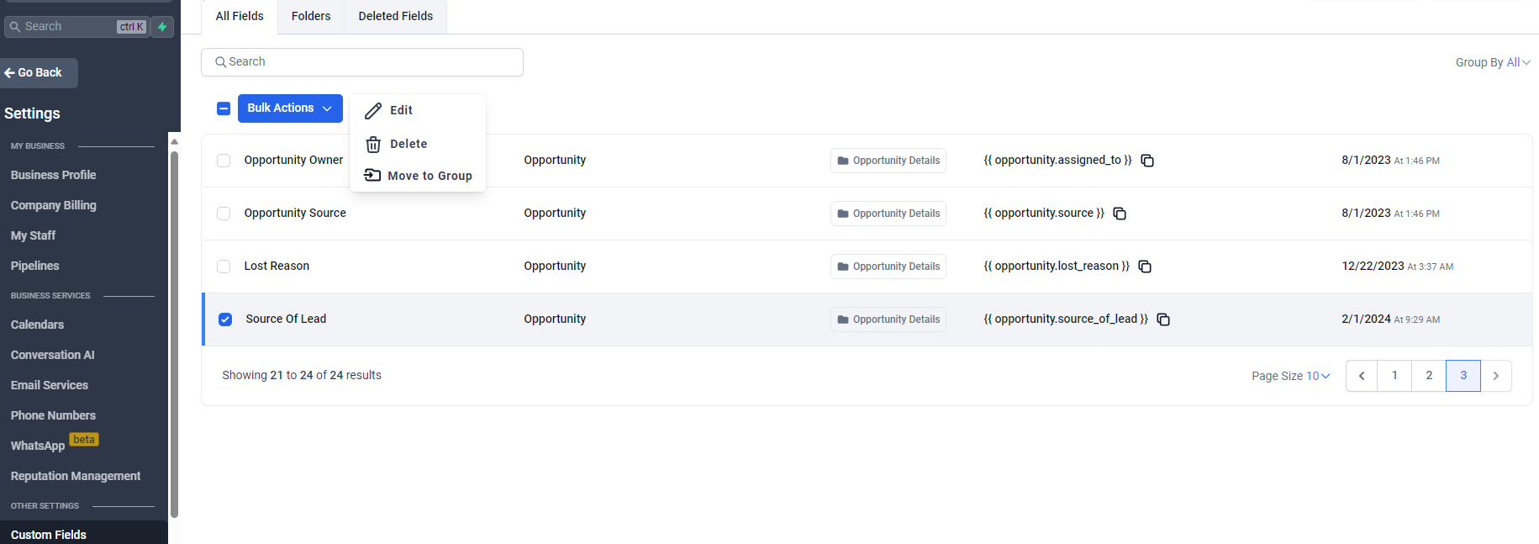Click folder icon in Opportunity Source row
1539x544 pixels.
pyautogui.click(x=843, y=214)
